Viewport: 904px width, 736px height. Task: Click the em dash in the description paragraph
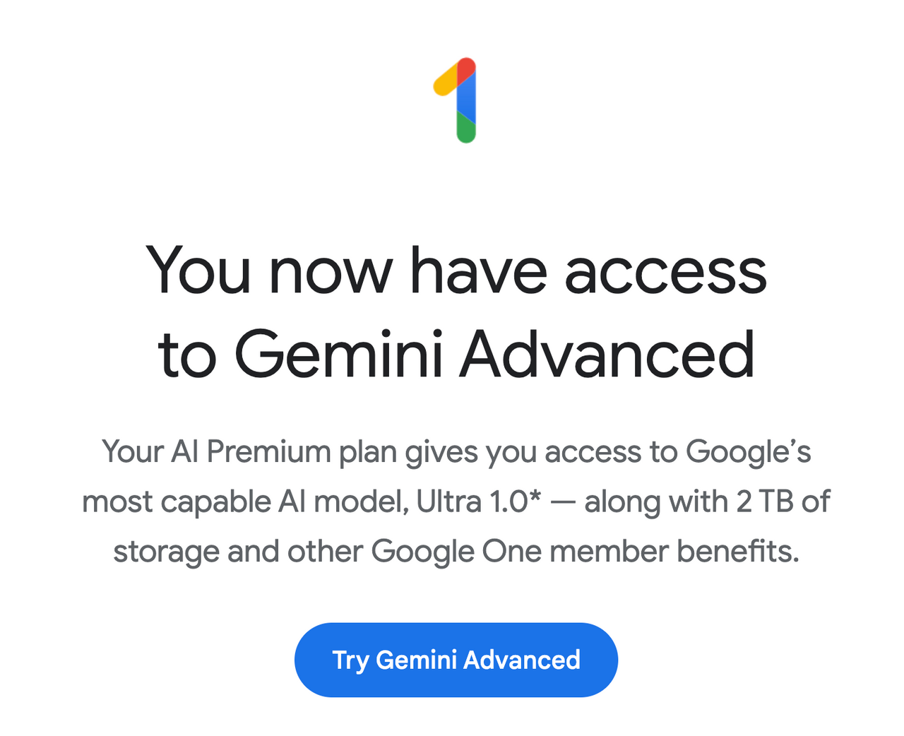pyautogui.click(x=563, y=503)
